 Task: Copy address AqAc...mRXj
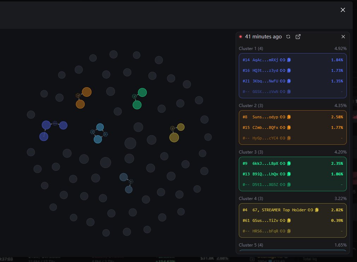[289, 60]
